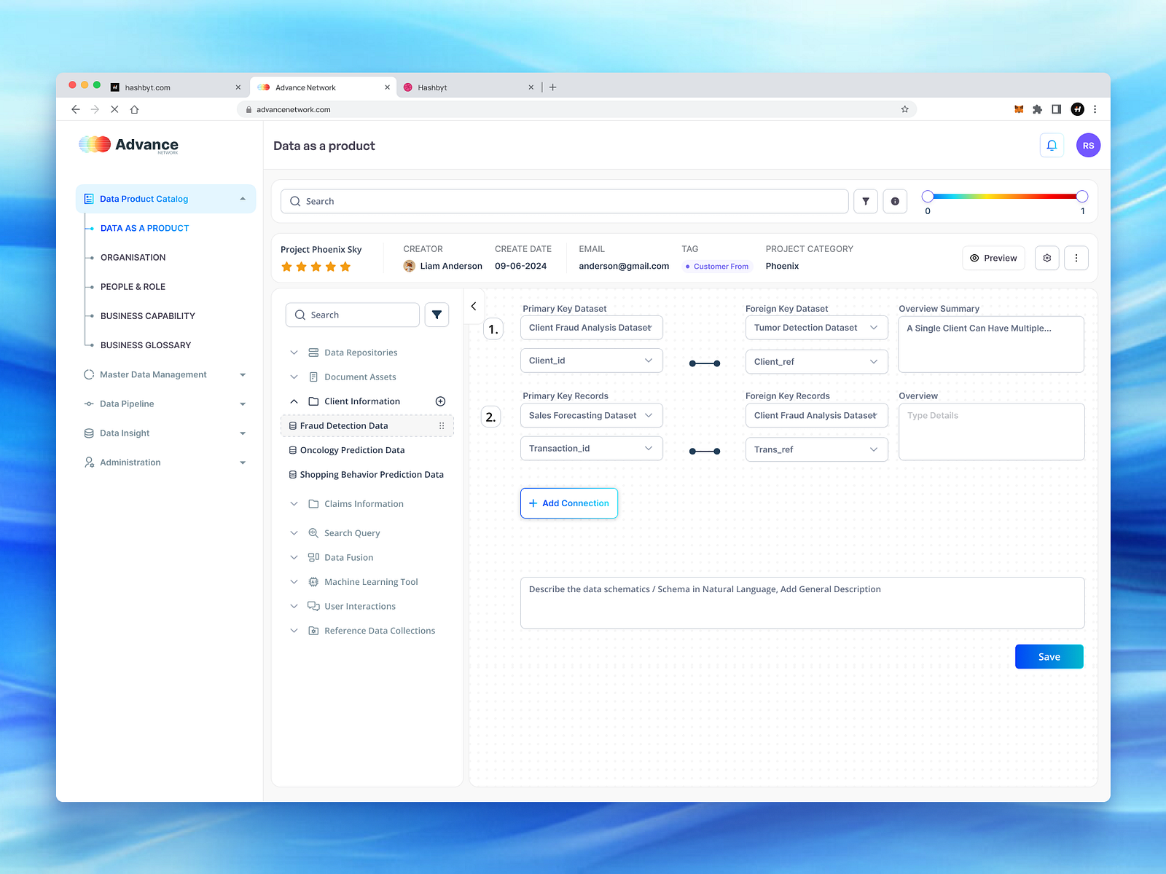
Task: Click the plus icon next to Client Information
Action: (x=440, y=401)
